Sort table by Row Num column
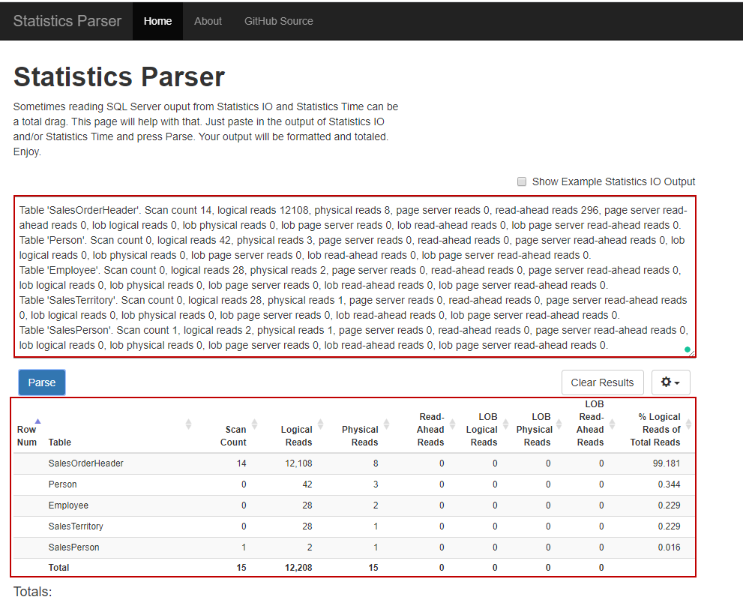743x606 pixels. pyautogui.click(x=38, y=421)
